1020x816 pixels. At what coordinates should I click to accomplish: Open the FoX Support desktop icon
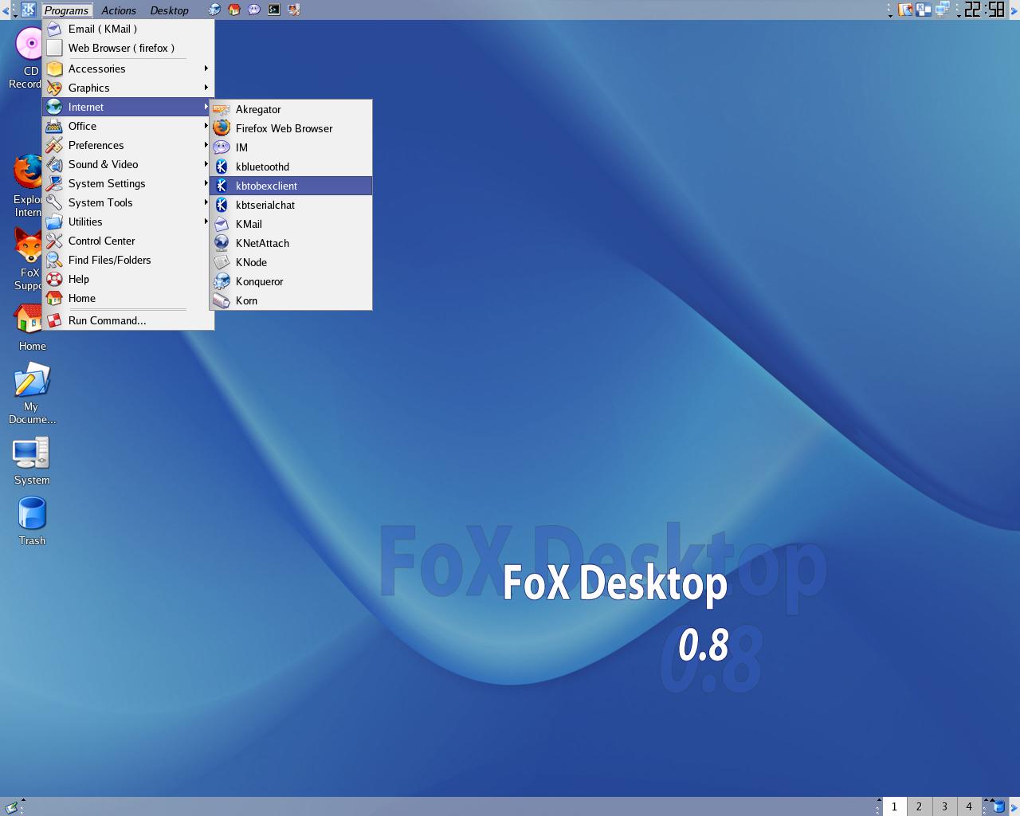(29, 259)
